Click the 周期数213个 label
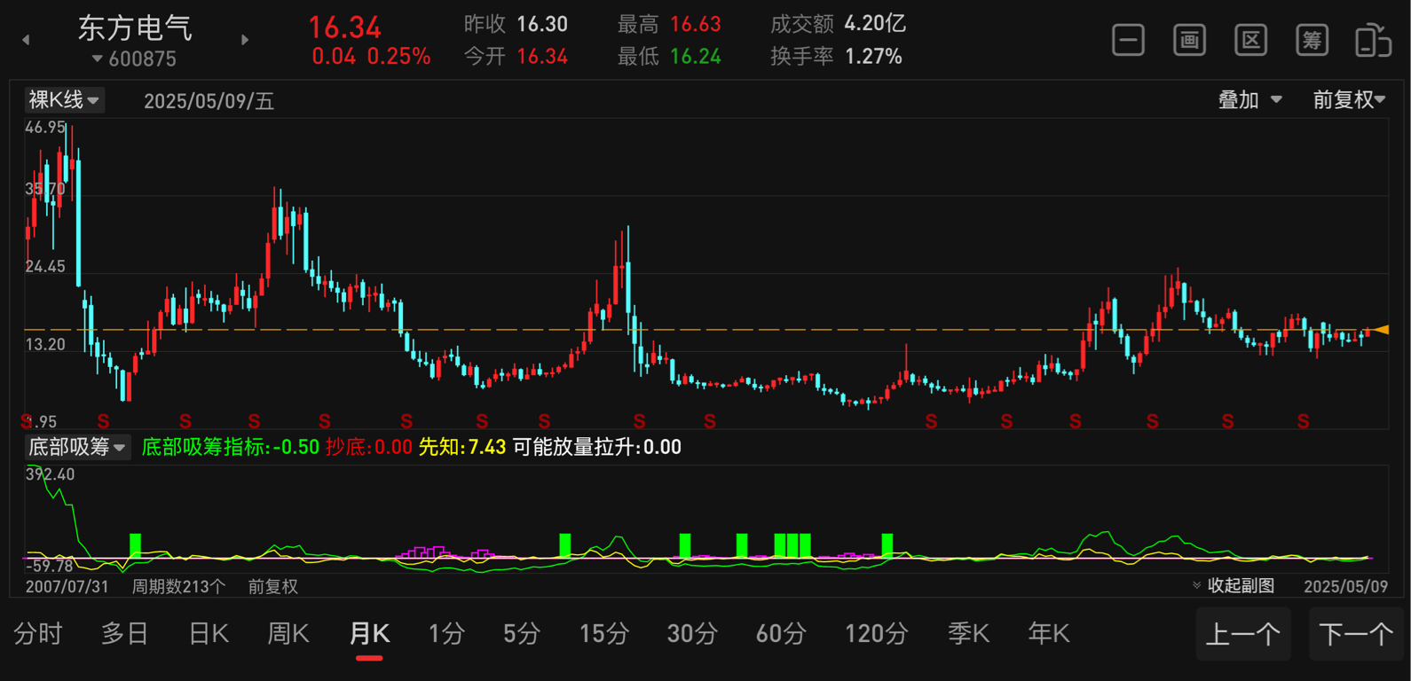 coord(179,586)
